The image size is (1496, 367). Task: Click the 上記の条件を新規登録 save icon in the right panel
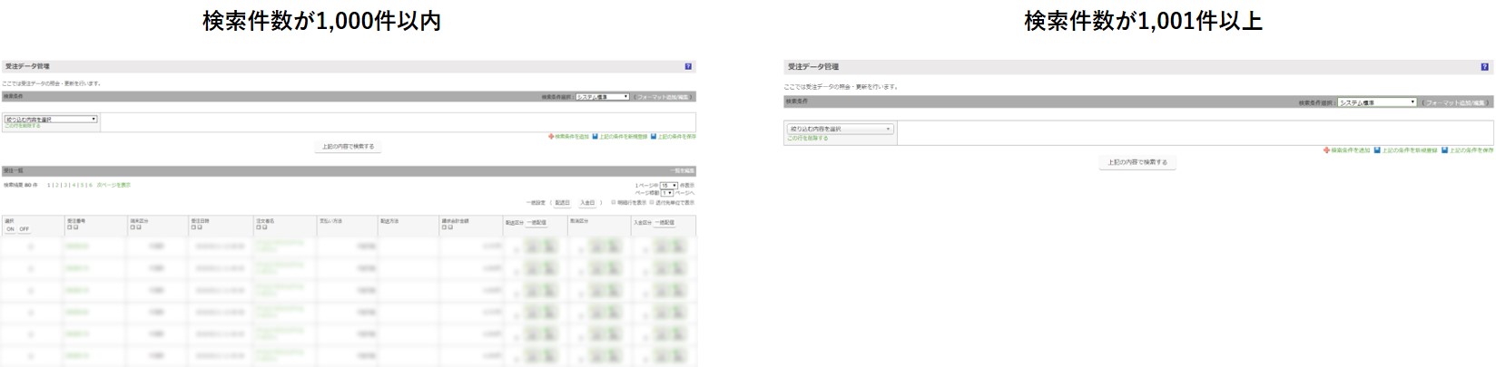click(1377, 150)
